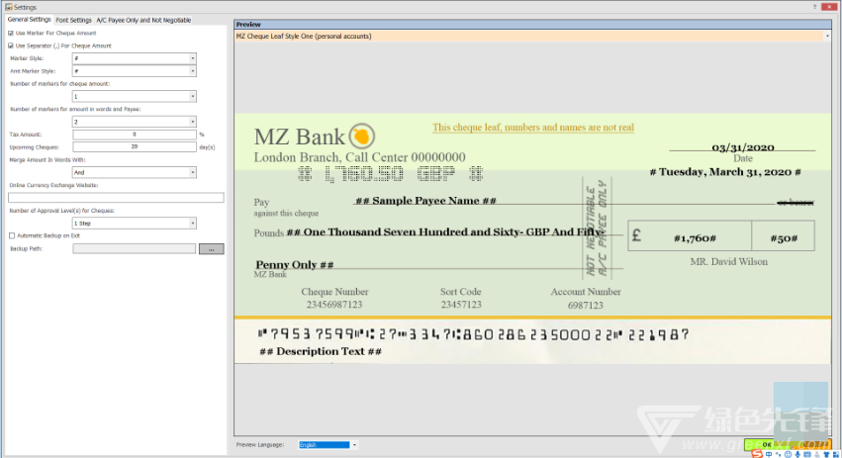The height and width of the screenshot is (458, 842).
Task: Click the amount #1,760# box on cheque
Action: [x=695, y=237]
